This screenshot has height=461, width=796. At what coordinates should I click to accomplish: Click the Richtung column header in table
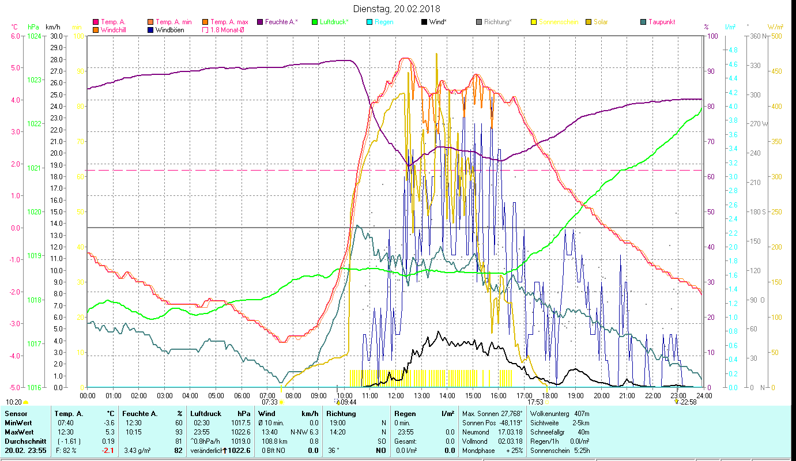click(341, 413)
